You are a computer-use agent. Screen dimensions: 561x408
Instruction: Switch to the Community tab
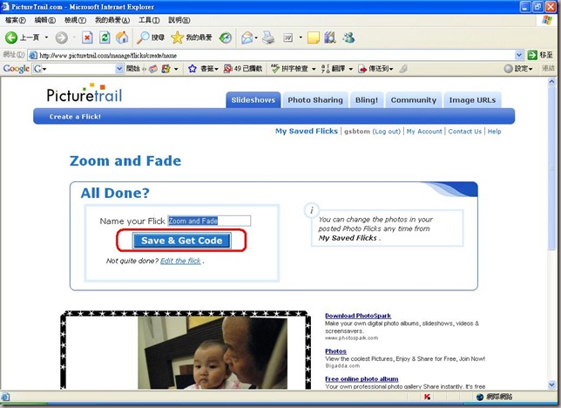413,100
